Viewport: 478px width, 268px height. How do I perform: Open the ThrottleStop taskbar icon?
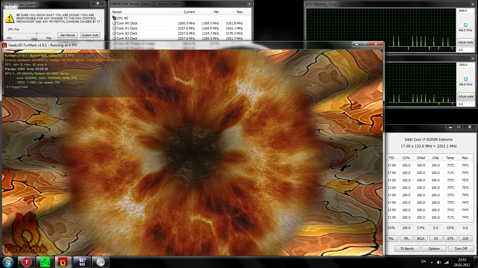tap(26, 262)
